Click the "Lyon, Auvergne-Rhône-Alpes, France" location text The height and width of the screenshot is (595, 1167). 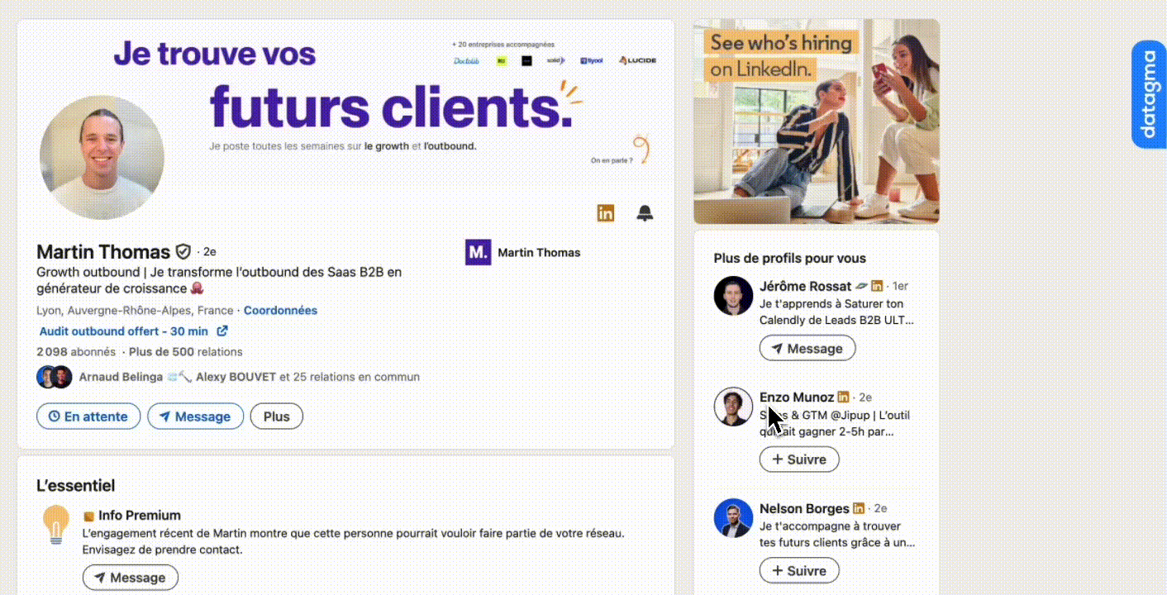point(135,311)
